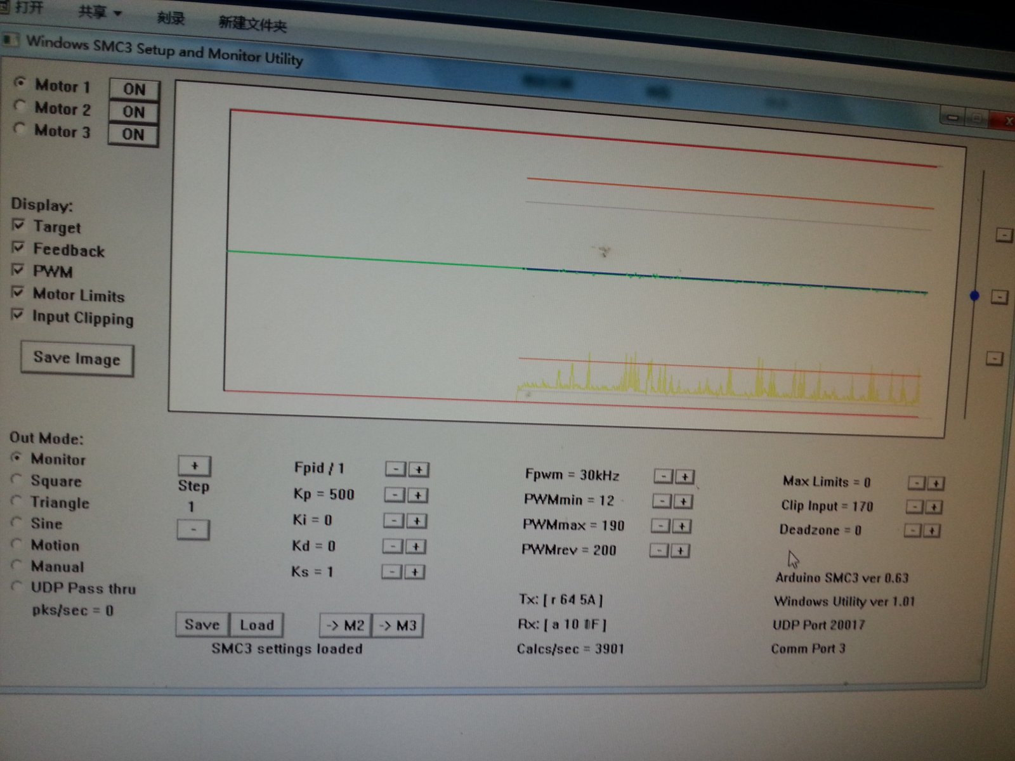Increase the Deadzone value
This screenshot has width=1015, height=761.
click(x=931, y=531)
